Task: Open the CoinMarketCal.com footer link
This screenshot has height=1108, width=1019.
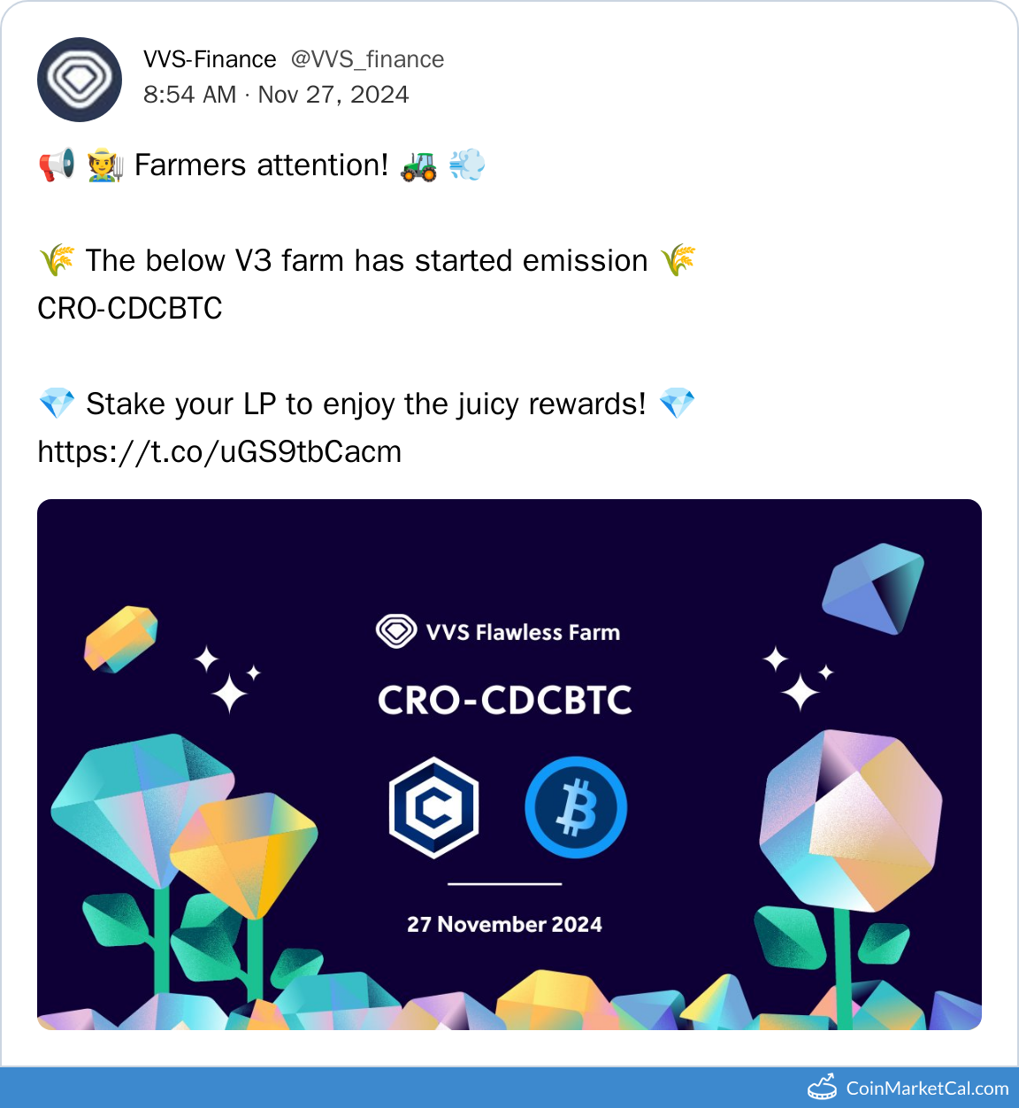Action: (x=927, y=1089)
